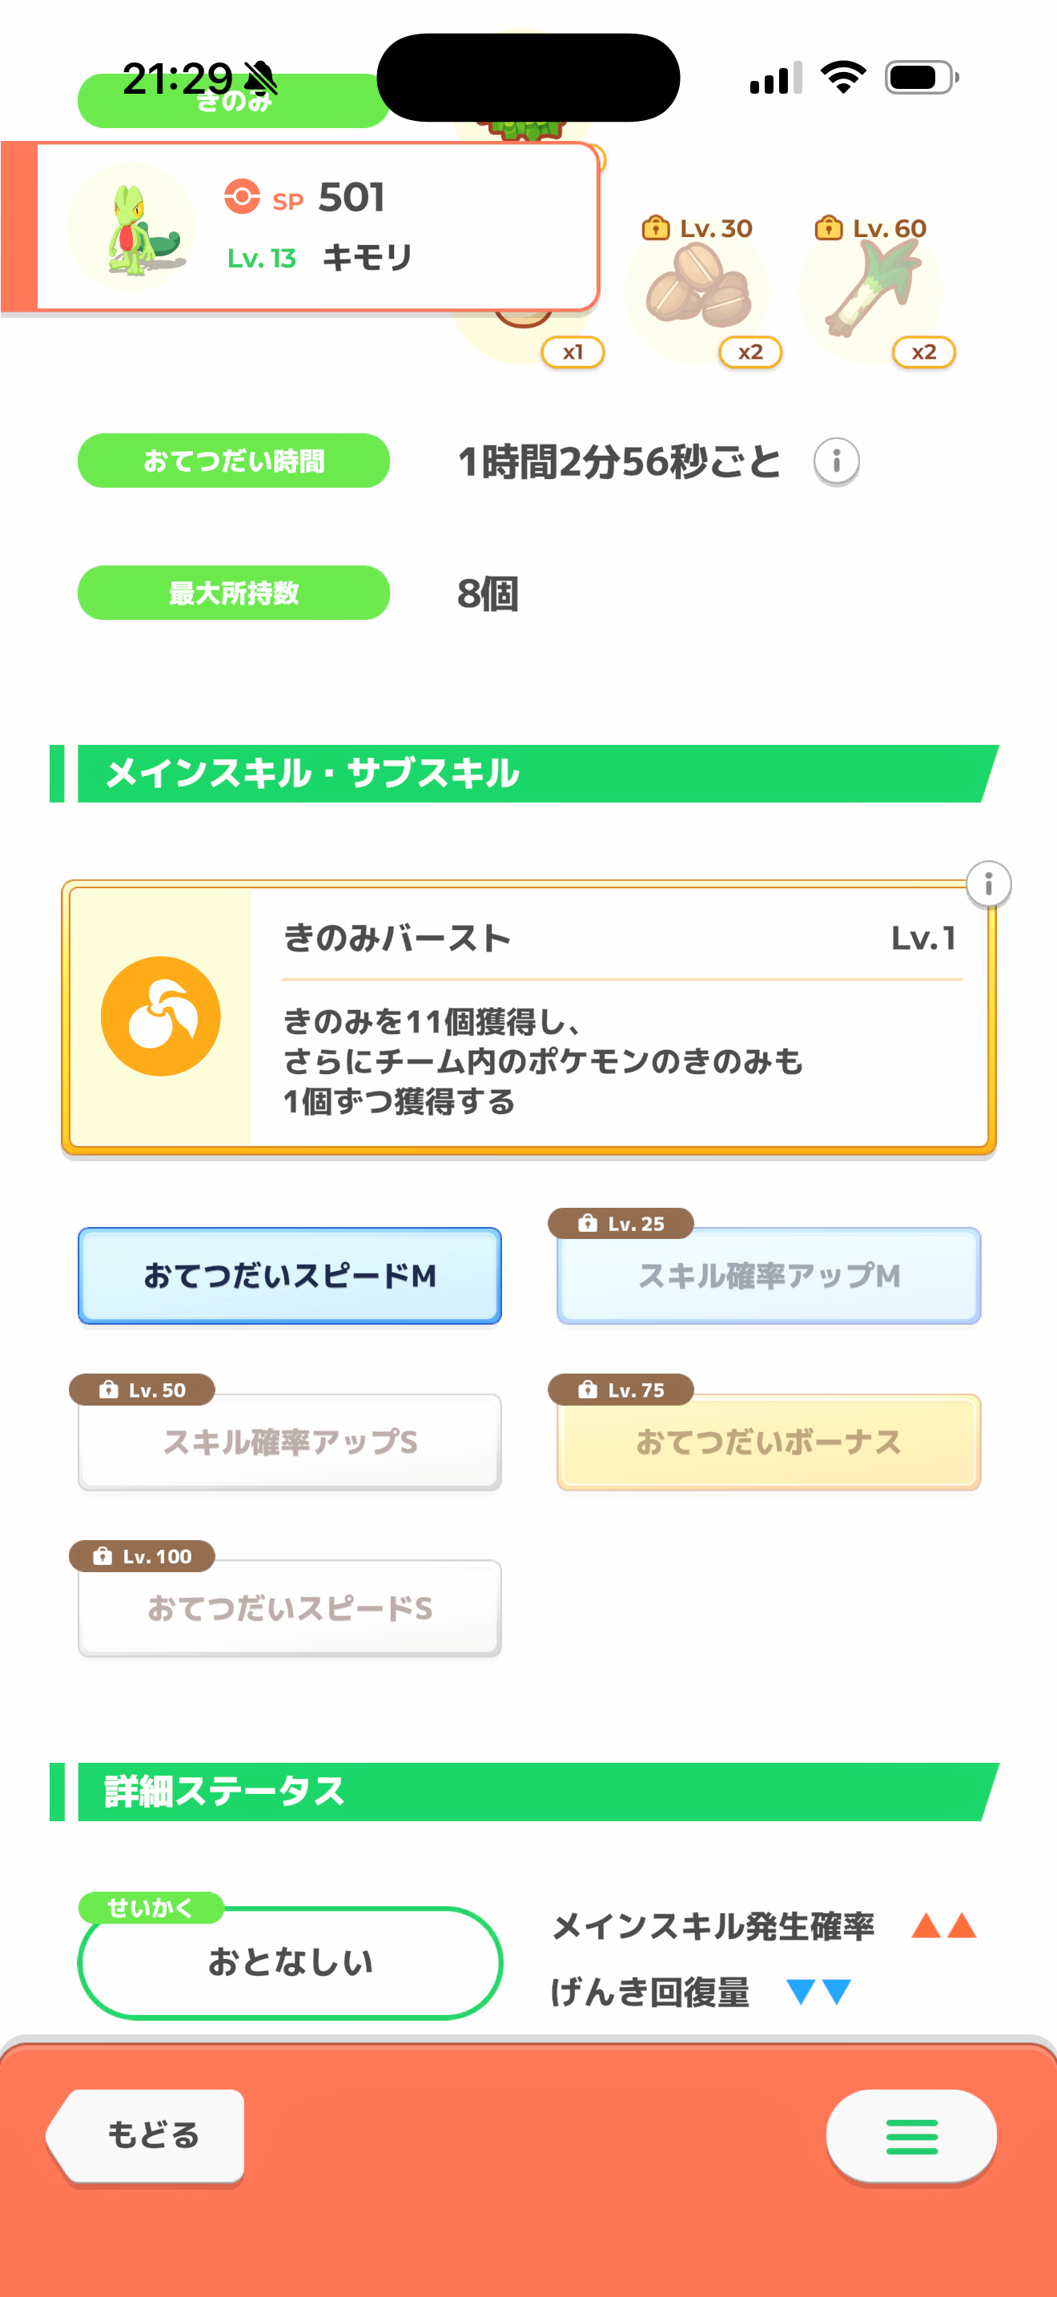The height and width of the screenshot is (2297, 1057).
Task: Tap the きのみバースト skill card title
Action: pyautogui.click(x=397, y=938)
